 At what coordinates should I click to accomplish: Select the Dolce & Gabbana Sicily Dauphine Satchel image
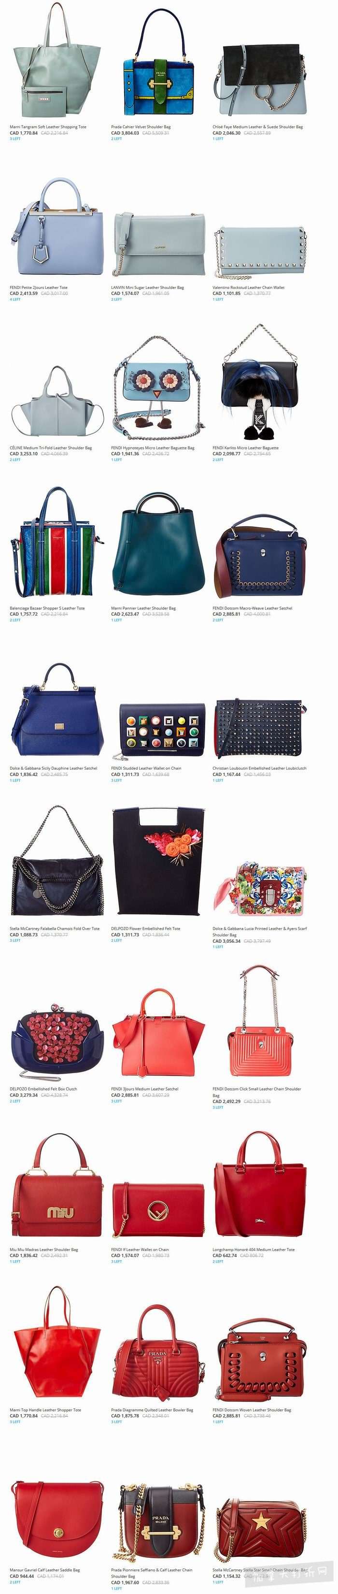click(56, 708)
